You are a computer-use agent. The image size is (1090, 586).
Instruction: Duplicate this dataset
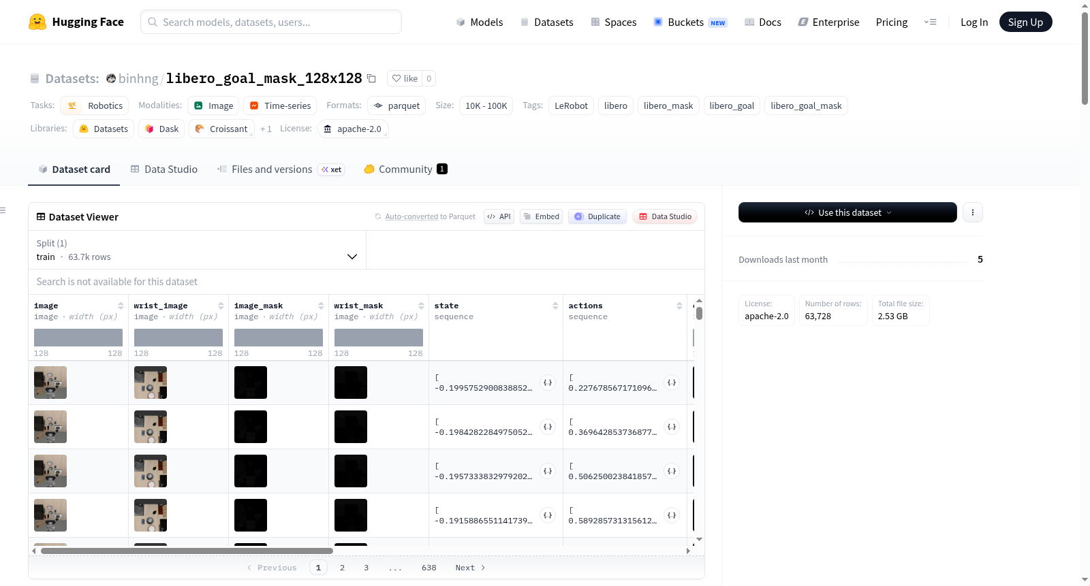pos(597,216)
